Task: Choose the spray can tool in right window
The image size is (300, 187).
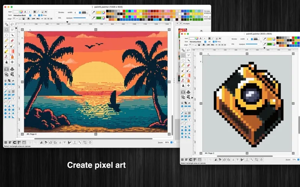Action: (189, 80)
